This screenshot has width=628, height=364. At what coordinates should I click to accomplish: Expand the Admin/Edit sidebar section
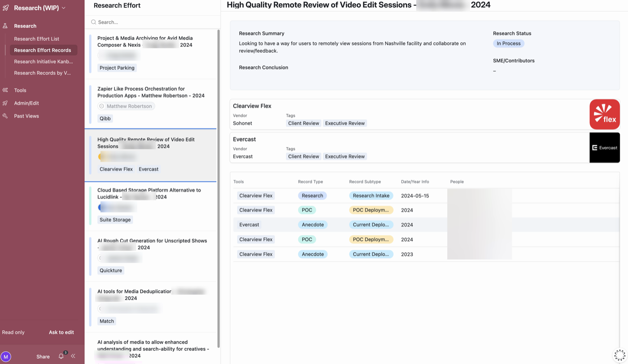pos(26,103)
